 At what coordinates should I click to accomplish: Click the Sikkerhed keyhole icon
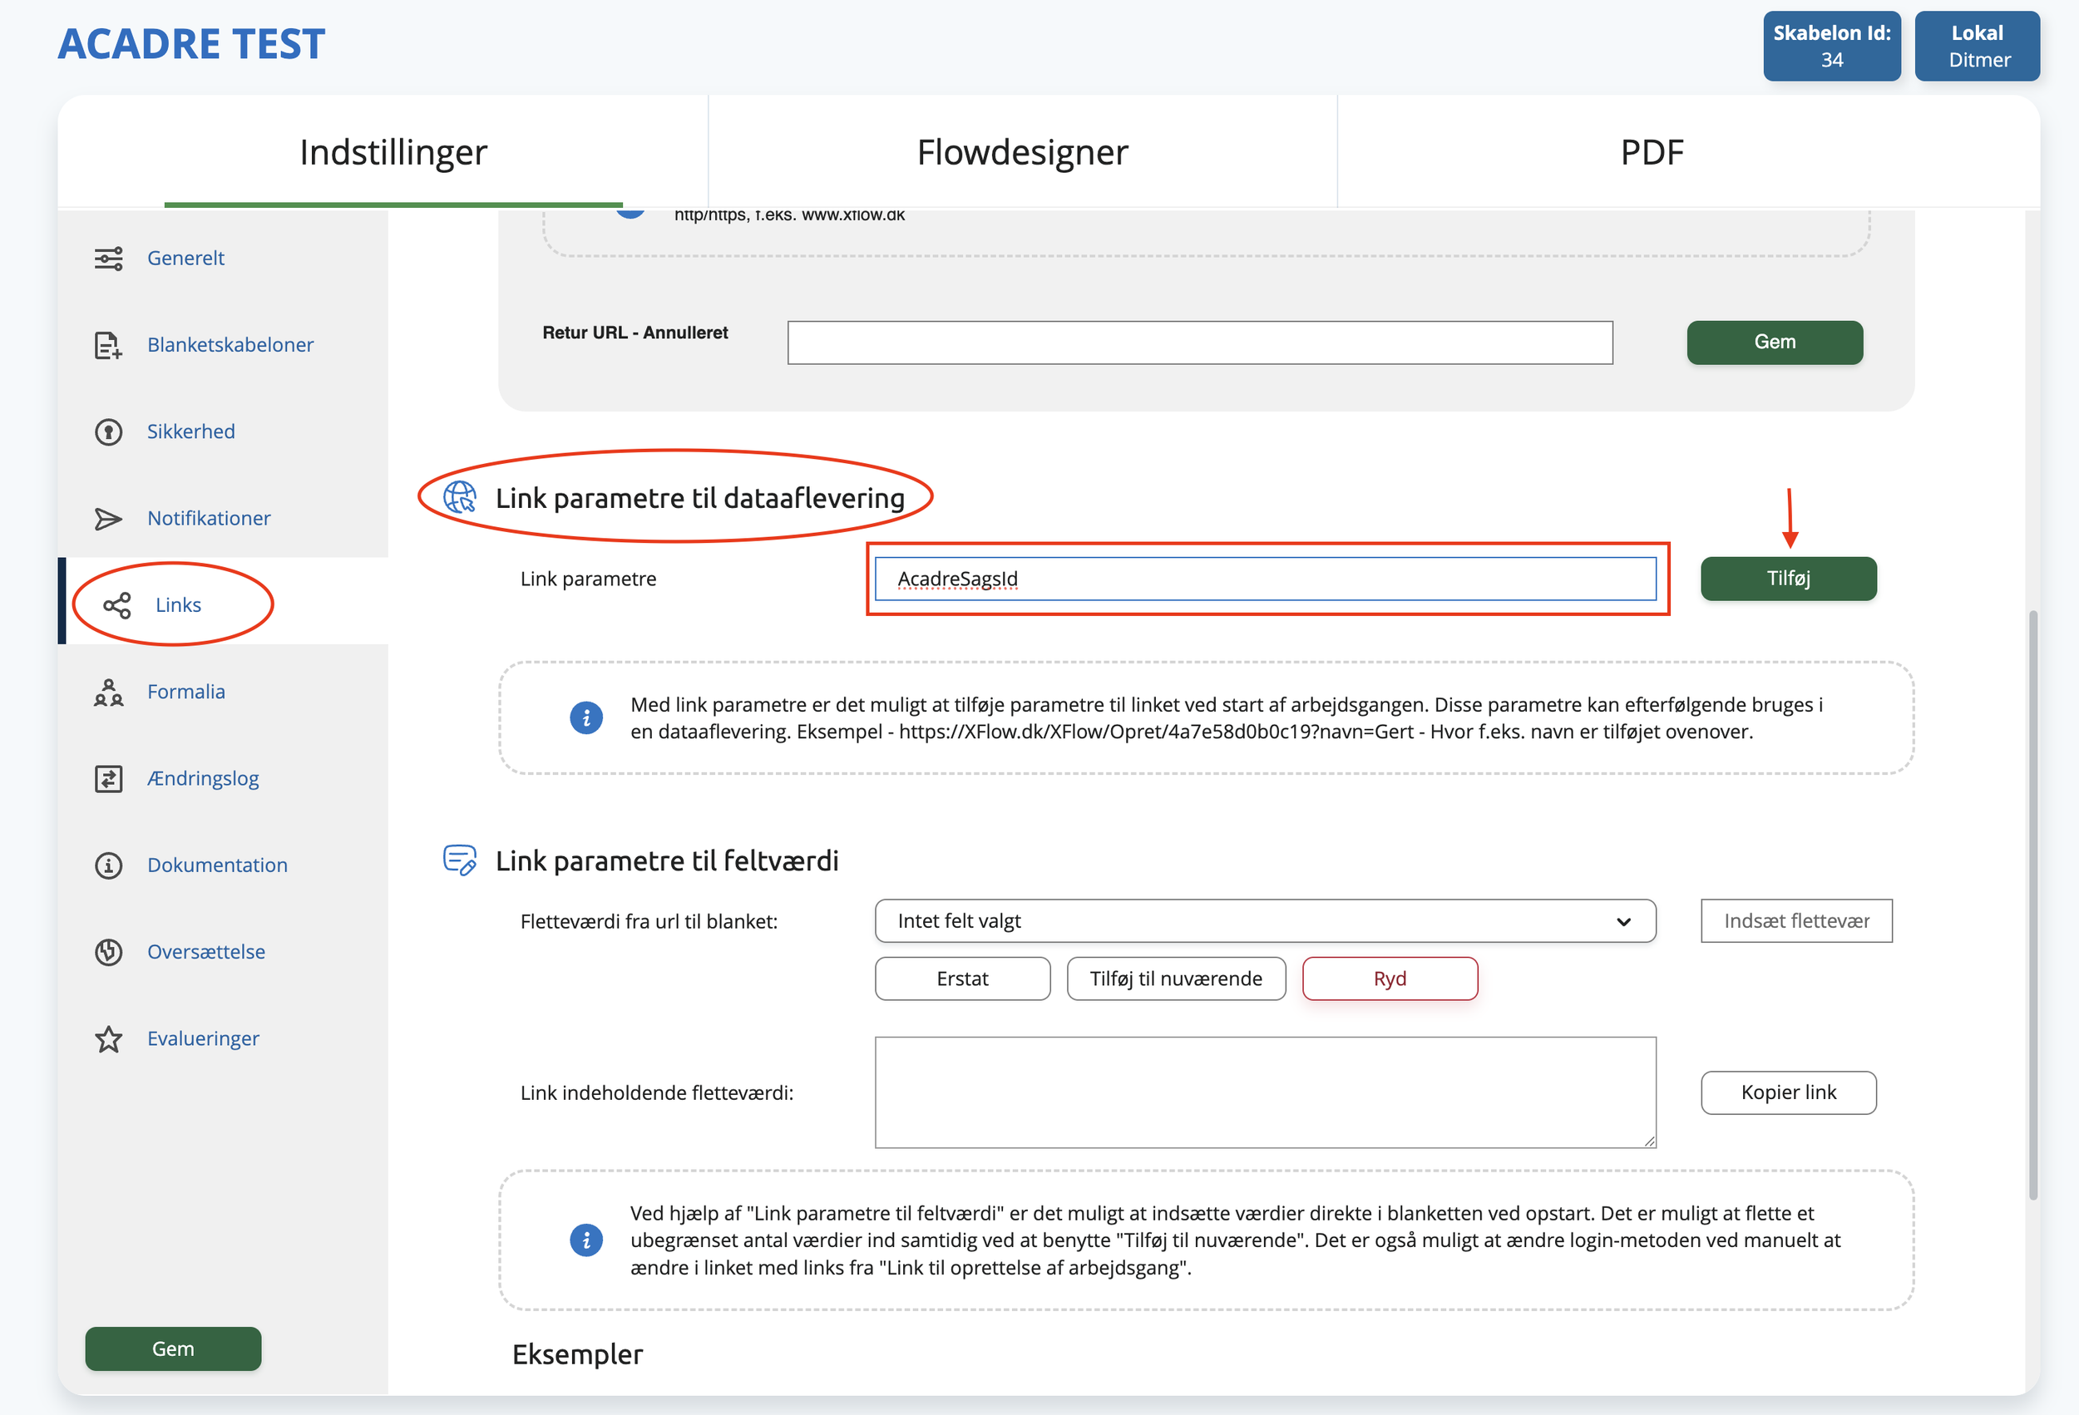coord(108,432)
